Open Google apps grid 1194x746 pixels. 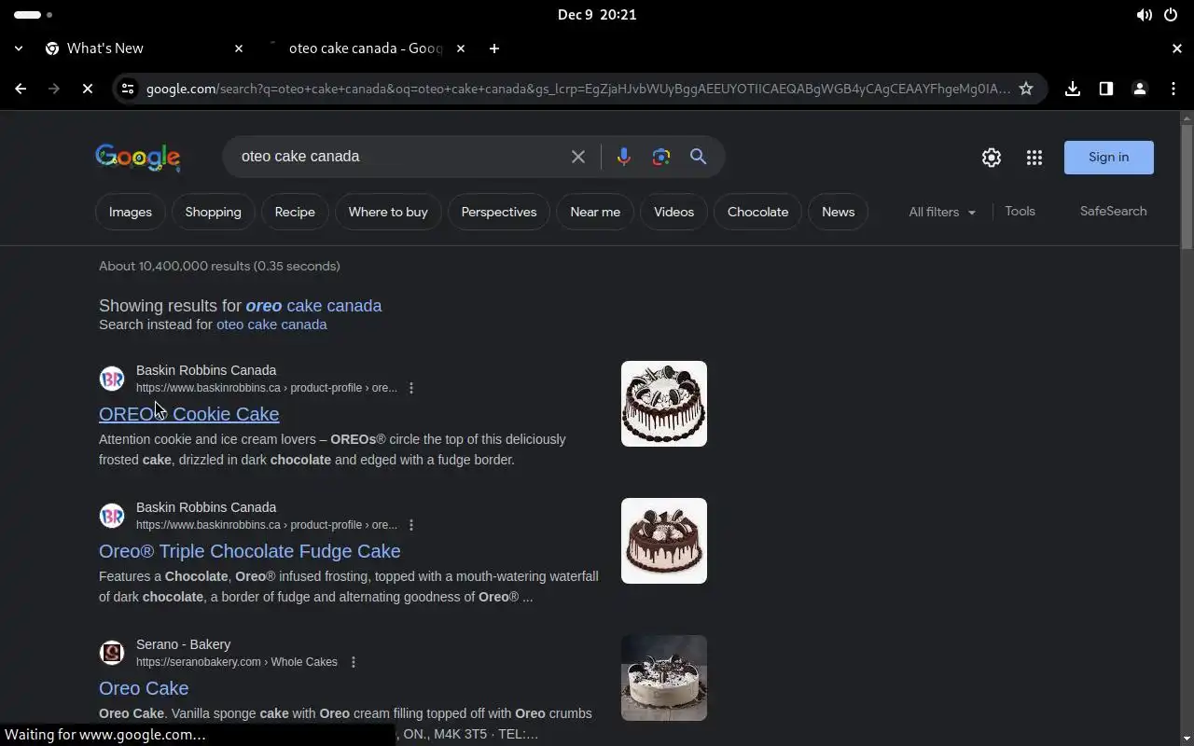pyautogui.click(x=1034, y=158)
